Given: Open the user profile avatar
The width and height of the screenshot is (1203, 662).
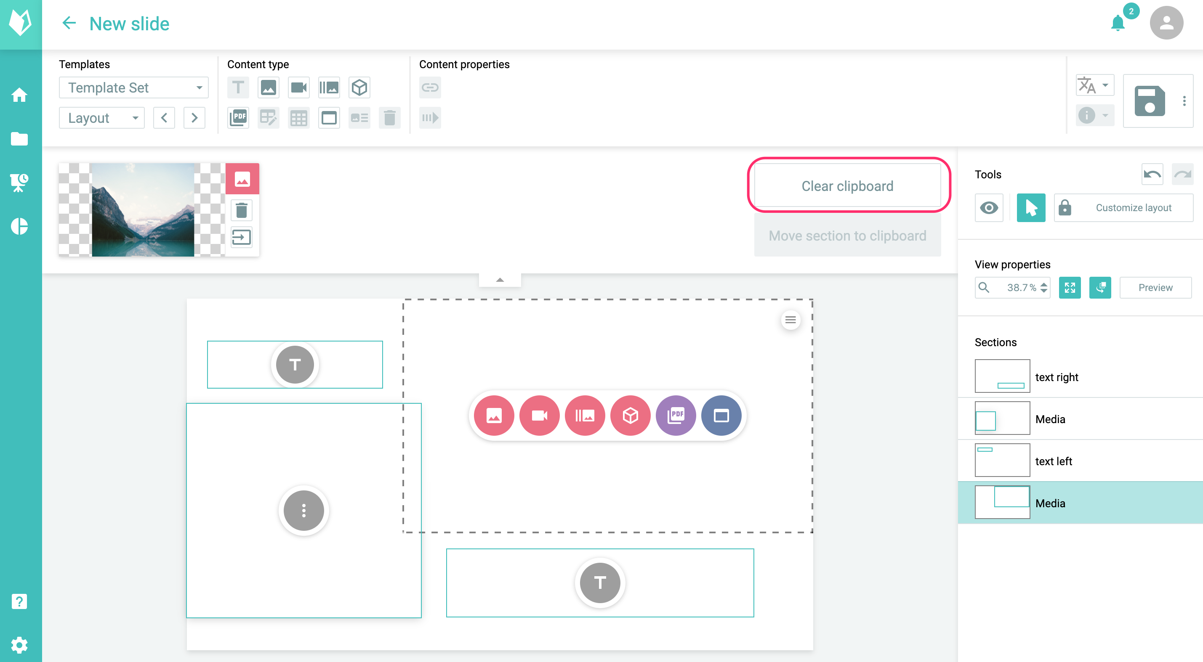Looking at the screenshot, I should pyautogui.click(x=1166, y=23).
